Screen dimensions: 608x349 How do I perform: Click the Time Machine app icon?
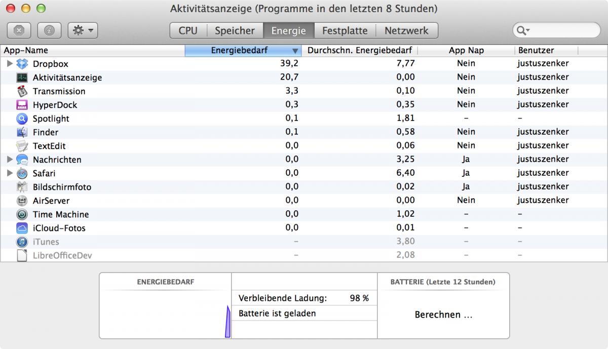coord(22,214)
